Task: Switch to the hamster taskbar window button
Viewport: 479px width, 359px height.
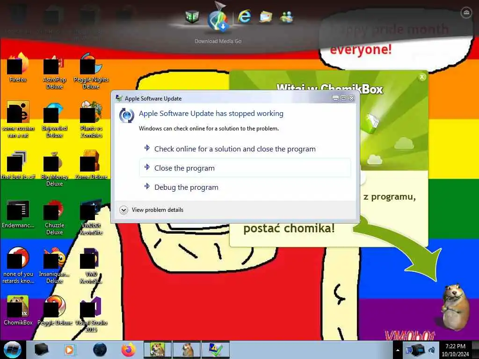Action: point(187,350)
